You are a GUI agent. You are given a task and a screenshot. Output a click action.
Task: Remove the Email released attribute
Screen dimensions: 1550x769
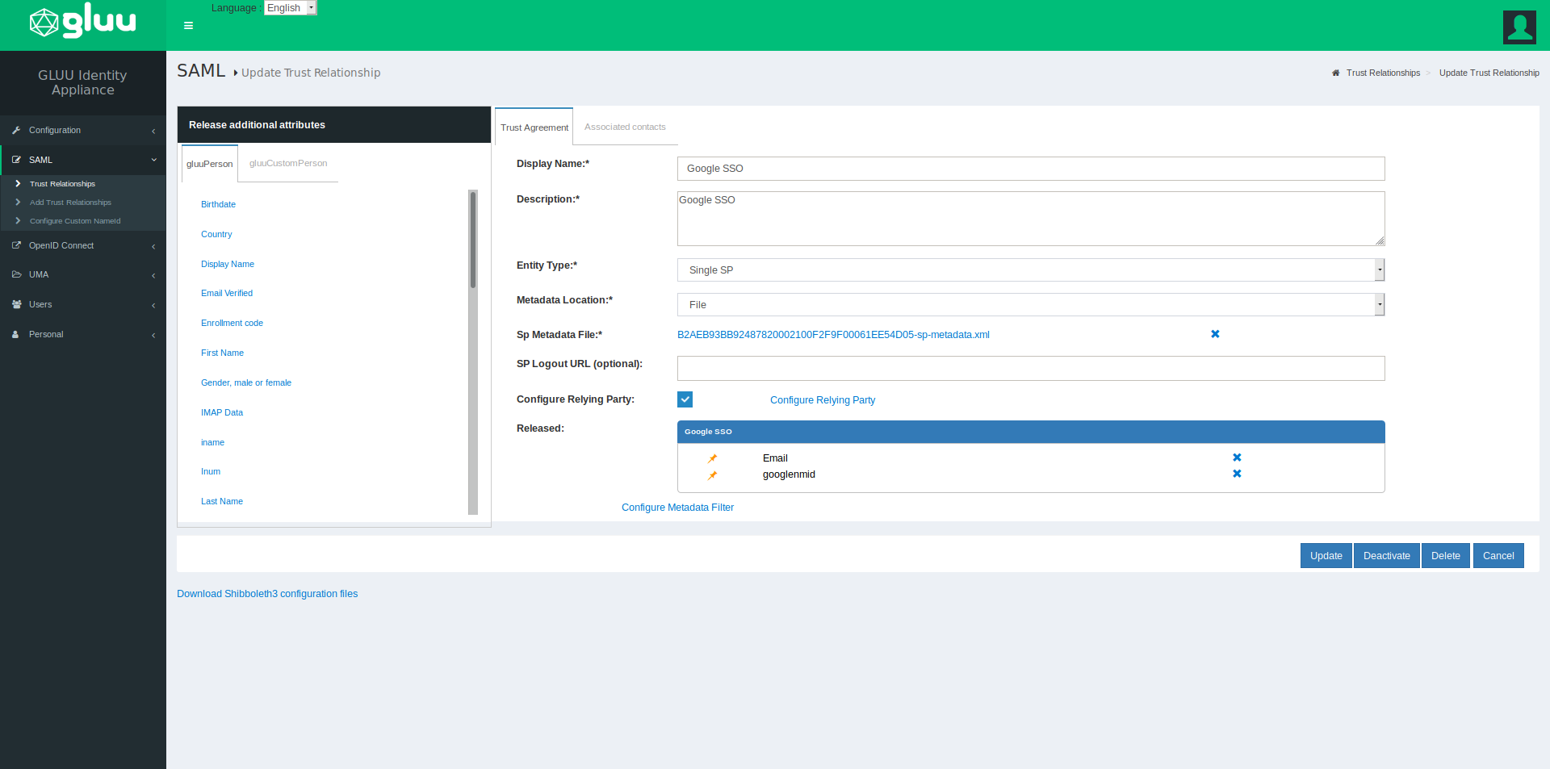click(1237, 458)
